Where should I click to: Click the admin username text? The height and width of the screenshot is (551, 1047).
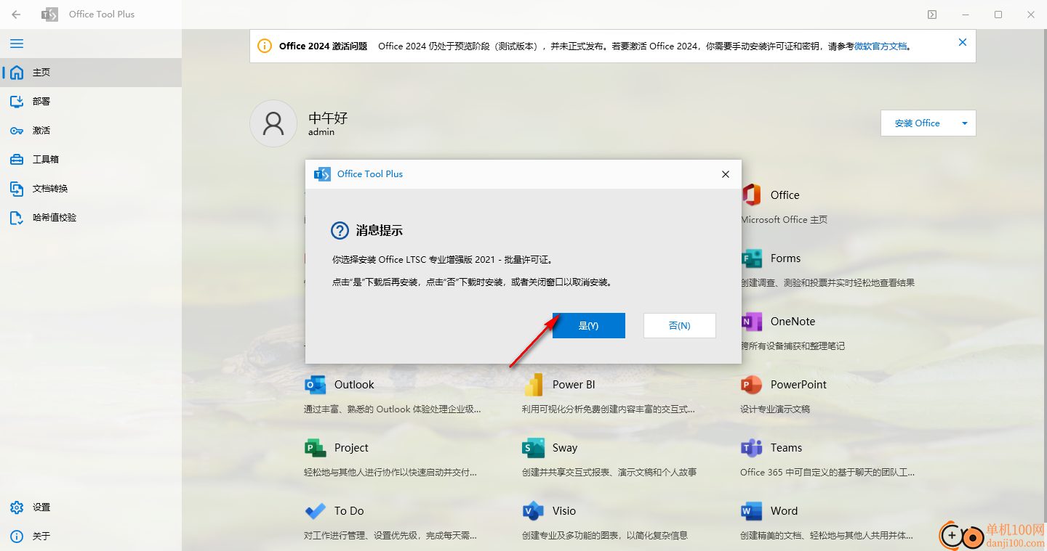[321, 132]
